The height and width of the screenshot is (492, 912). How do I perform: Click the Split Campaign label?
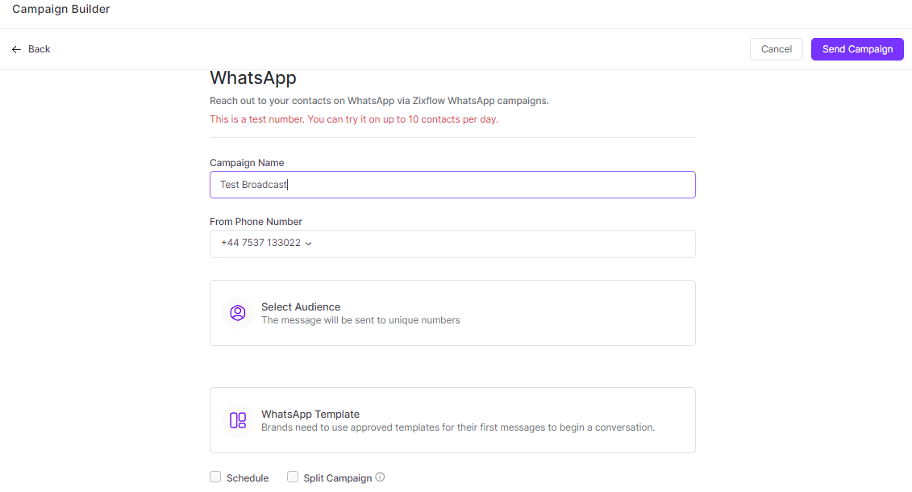pos(336,477)
